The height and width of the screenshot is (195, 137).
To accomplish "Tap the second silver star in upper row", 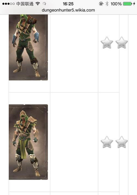I will pos(122,43).
